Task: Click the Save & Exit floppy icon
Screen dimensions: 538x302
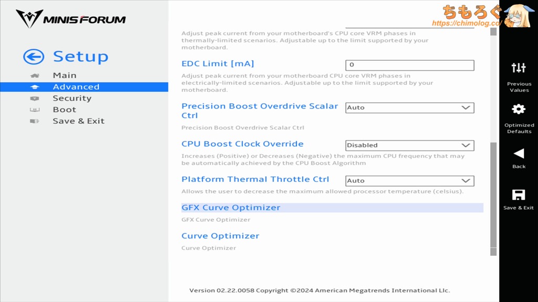Action: (519, 195)
